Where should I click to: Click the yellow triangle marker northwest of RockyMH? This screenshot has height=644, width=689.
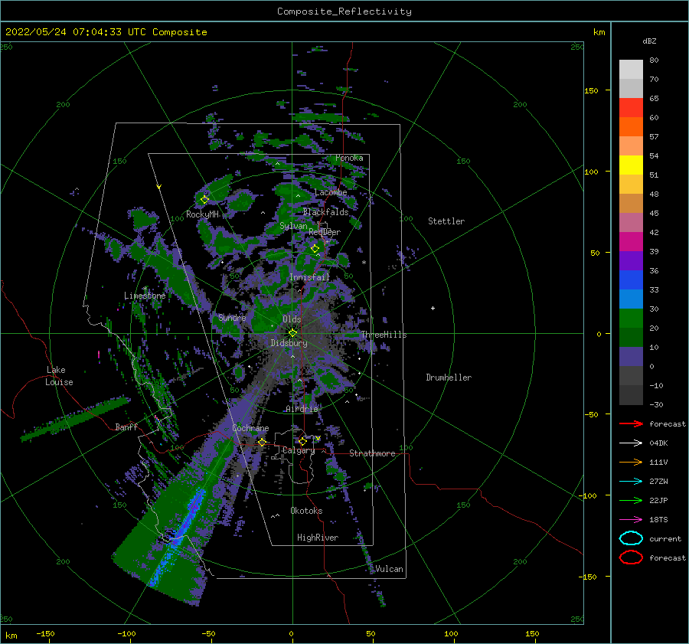159,187
